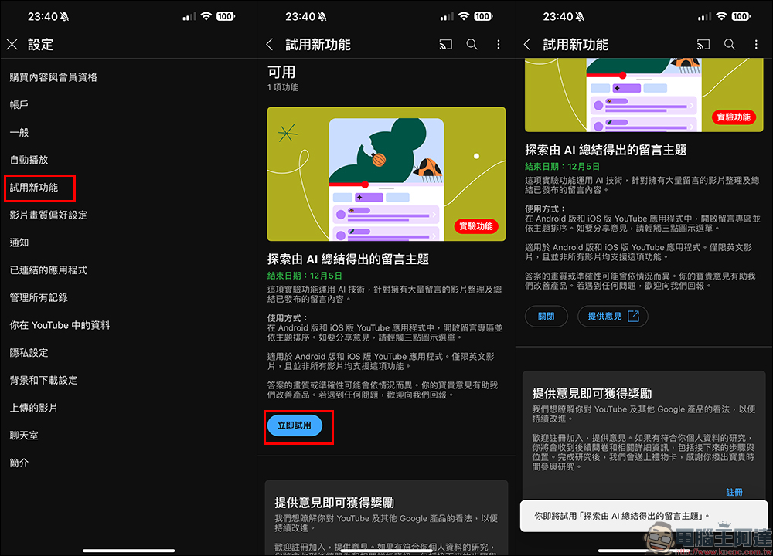Close the 設定 page with the X icon
The height and width of the screenshot is (556, 773).
click(x=12, y=45)
